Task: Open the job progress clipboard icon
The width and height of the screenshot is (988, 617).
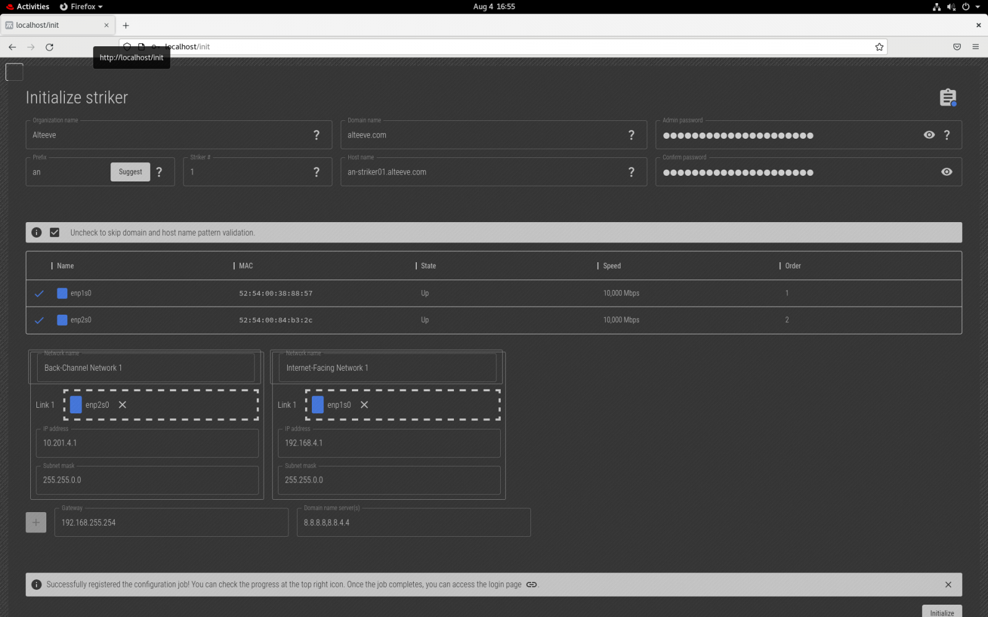Action: click(x=947, y=97)
